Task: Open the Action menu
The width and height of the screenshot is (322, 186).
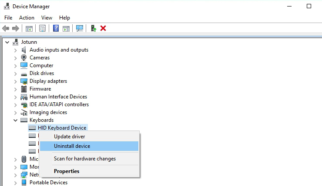Action: [27, 18]
